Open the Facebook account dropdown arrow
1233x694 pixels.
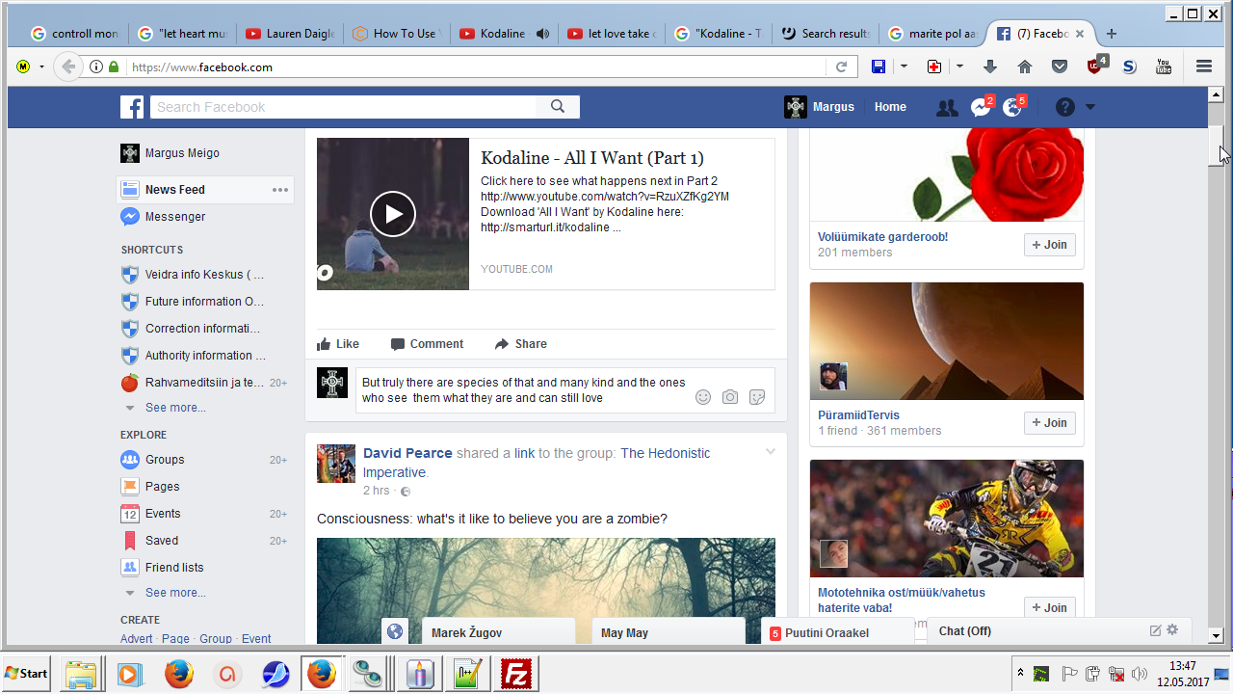point(1090,107)
